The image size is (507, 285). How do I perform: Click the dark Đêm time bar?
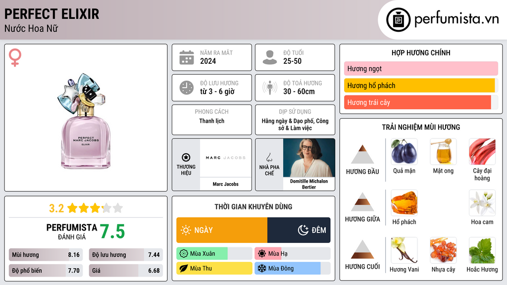click(299, 230)
